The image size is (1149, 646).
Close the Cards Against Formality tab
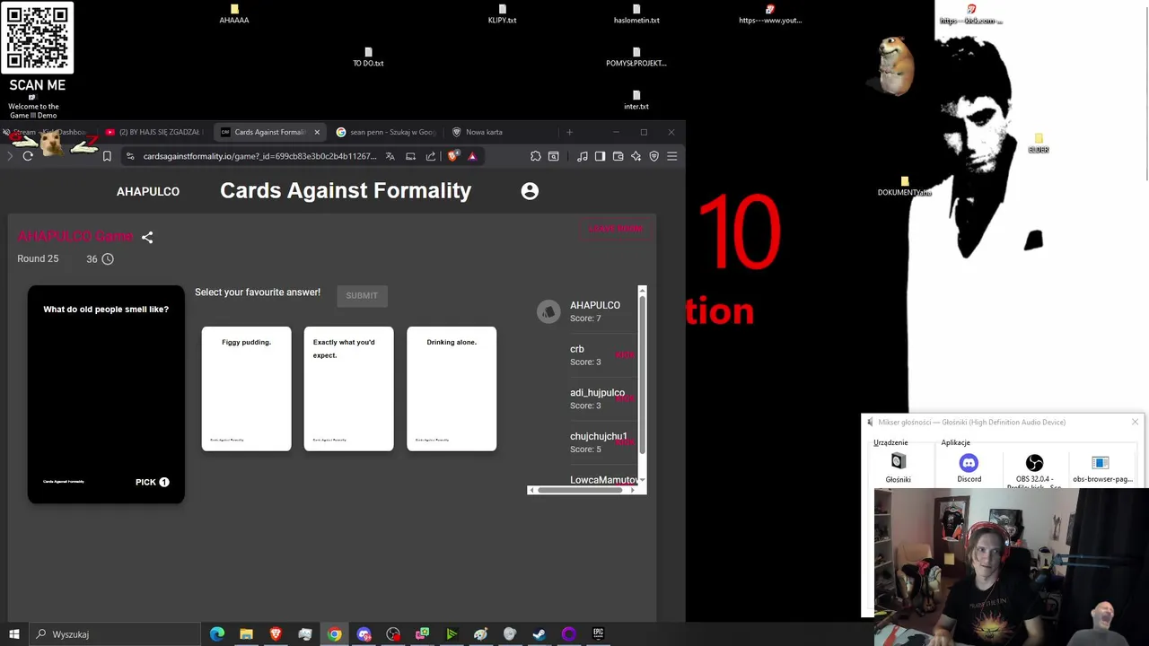coord(316,132)
